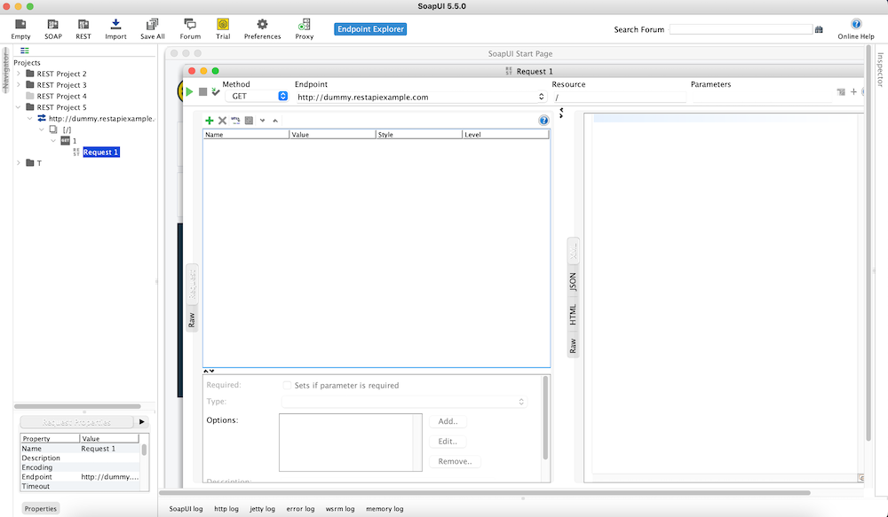
Task: Open the Raw response tab
Action: click(573, 346)
